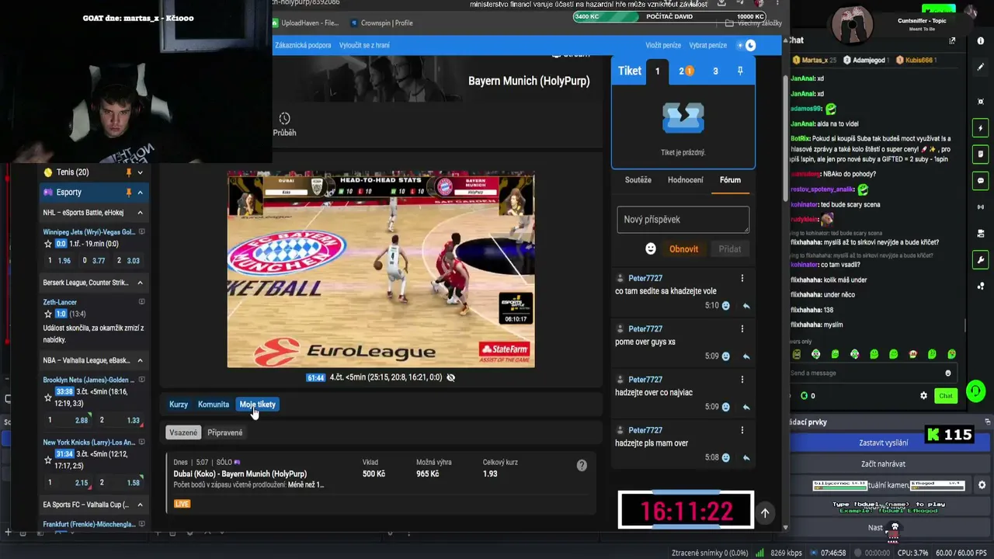
Task: Click the Obnovit refresh button
Action: coord(683,249)
